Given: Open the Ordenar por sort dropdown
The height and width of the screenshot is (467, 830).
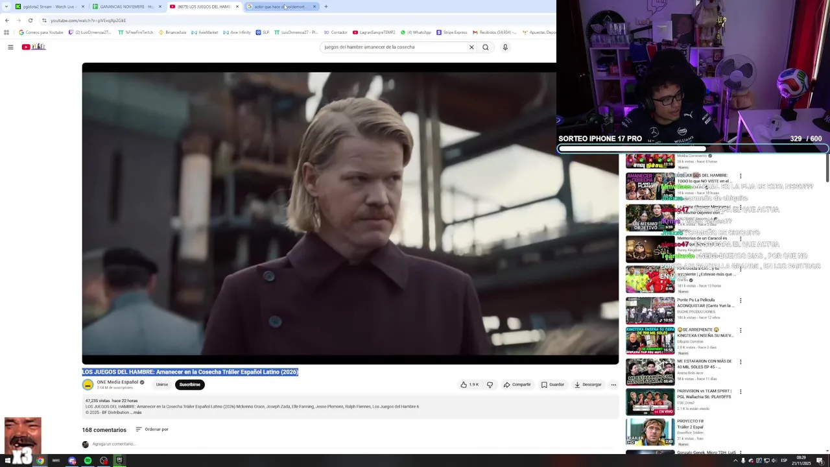Looking at the screenshot, I should click(152, 429).
